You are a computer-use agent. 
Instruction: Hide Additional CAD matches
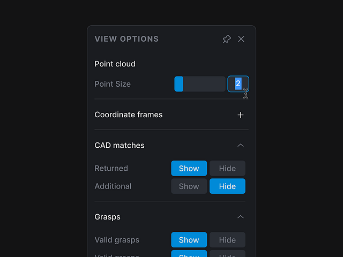coord(227,186)
